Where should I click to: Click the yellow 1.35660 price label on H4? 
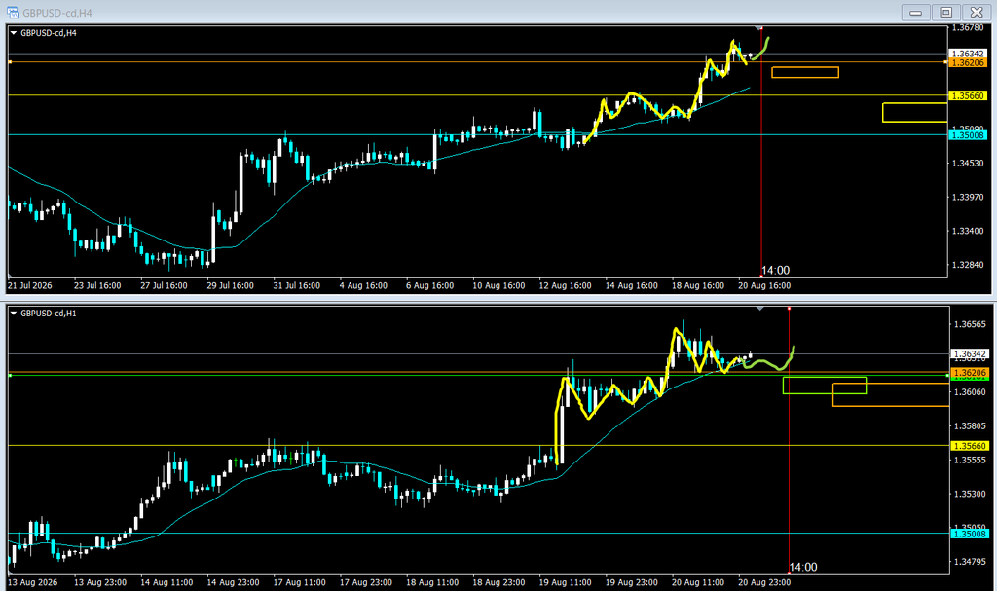(x=967, y=96)
